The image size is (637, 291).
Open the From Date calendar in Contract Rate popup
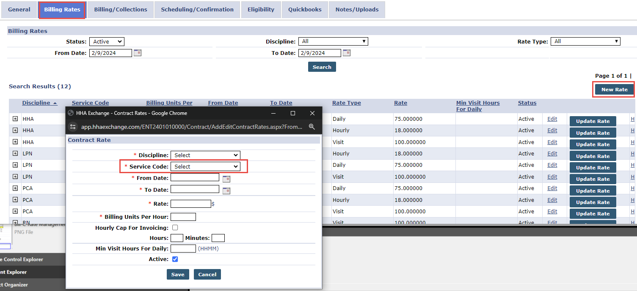(226, 179)
